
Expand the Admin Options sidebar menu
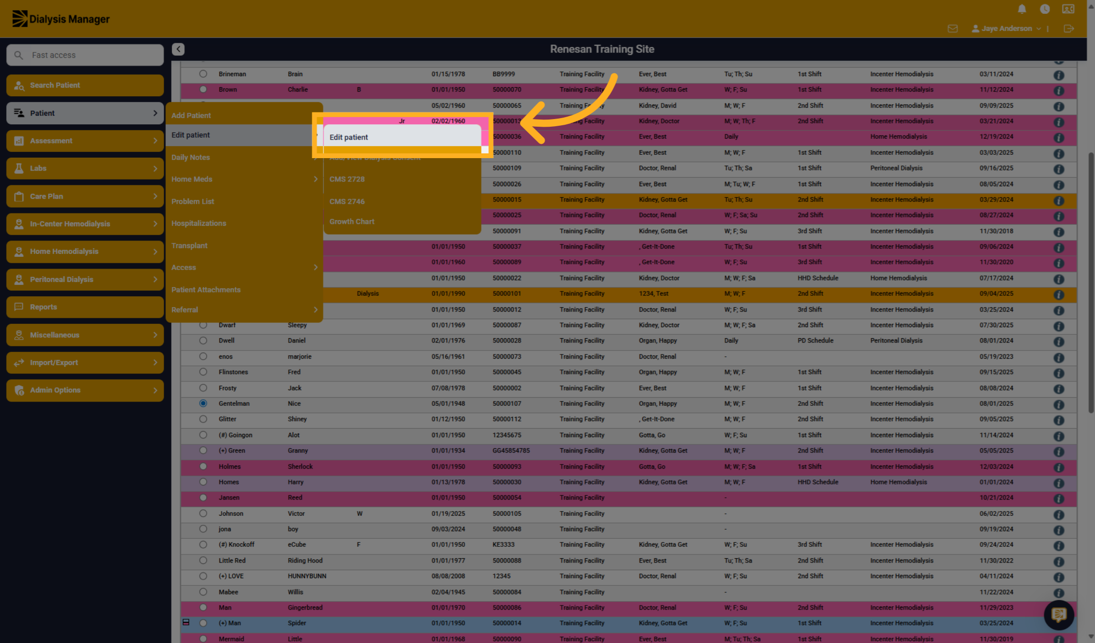click(85, 390)
